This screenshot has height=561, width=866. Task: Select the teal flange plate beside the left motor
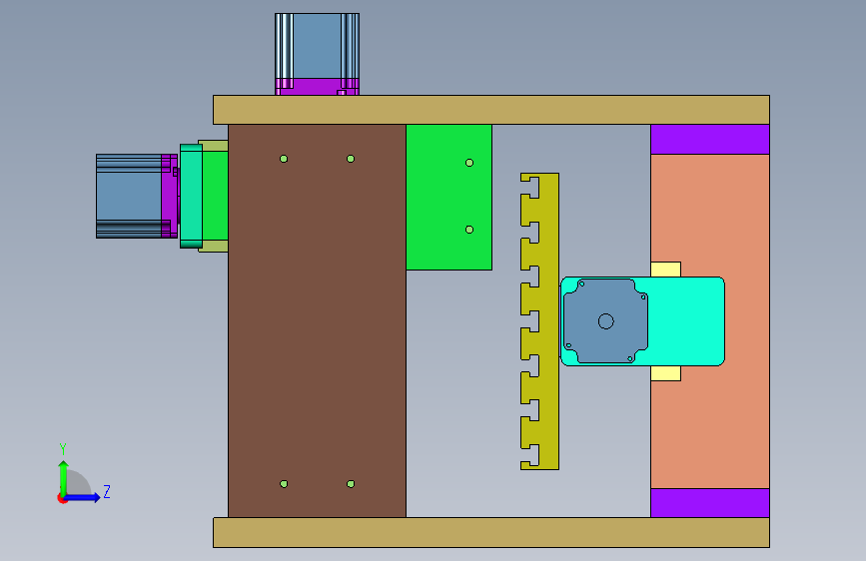click(191, 196)
